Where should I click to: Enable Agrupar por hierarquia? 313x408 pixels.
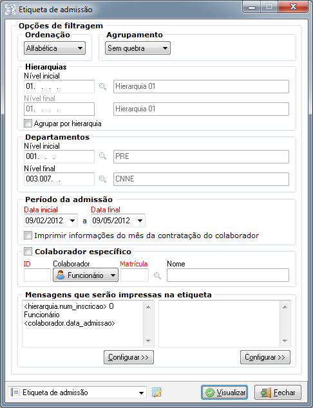pyautogui.click(x=28, y=123)
